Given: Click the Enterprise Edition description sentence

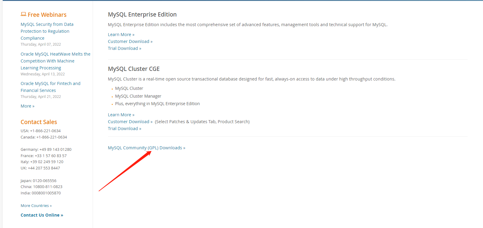Looking at the screenshot, I should pyautogui.click(x=248, y=25).
